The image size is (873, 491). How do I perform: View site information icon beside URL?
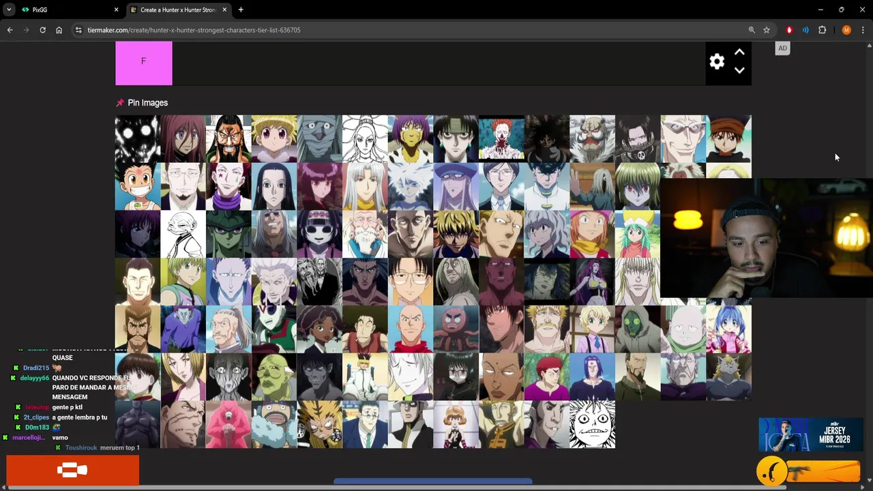pyautogui.click(x=78, y=30)
